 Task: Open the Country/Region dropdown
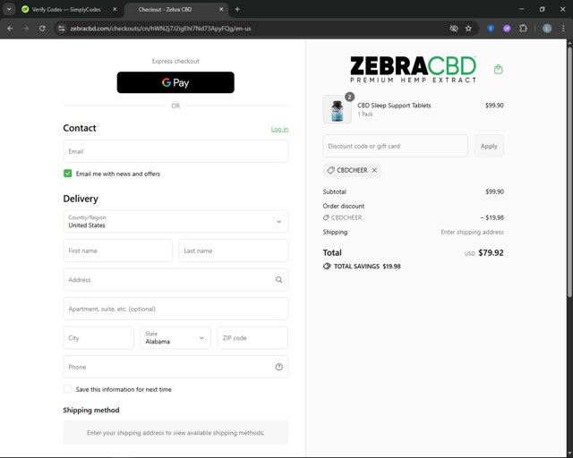click(175, 221)
